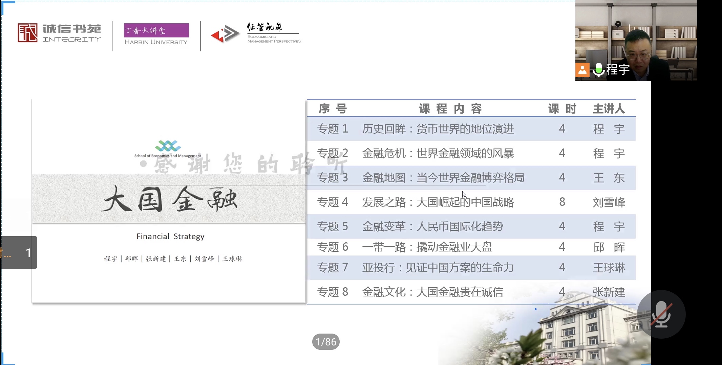
Task: Click the red and gray arrow logo
Action: (225, 34)
